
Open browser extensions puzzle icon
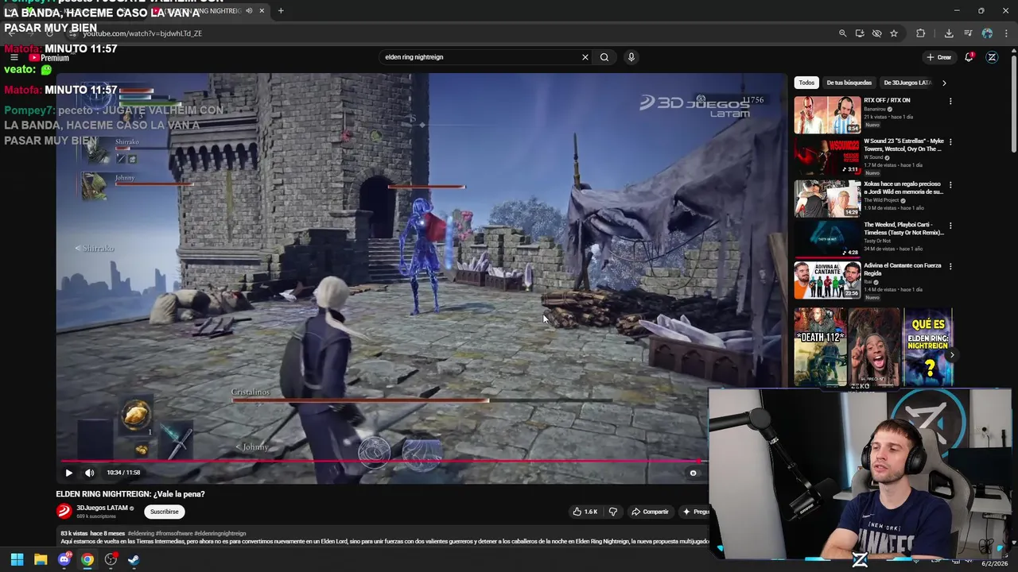click(921, 33)
